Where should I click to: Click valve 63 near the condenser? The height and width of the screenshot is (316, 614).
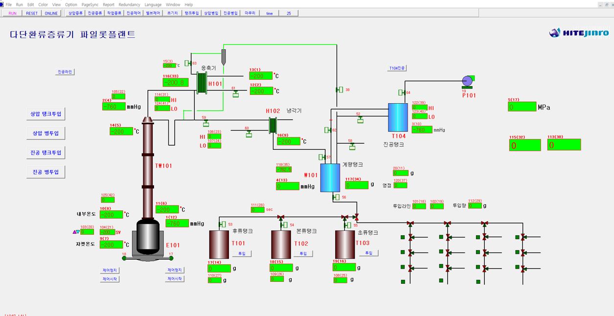pyautogui.click(x=188, y=63)
